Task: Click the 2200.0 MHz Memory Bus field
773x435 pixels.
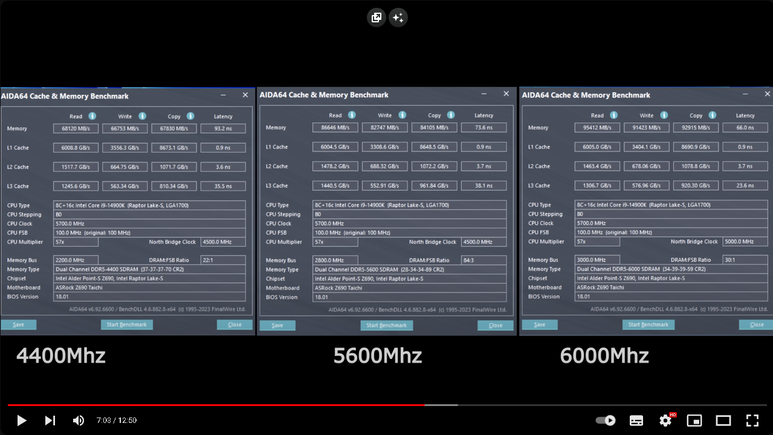Action: pyautogui.click(x=76, y=260)
